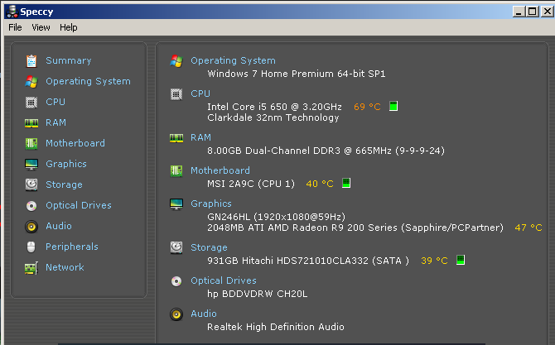555x345 pixels.
Task: Select Audio in the sidebar
Action: (x=59, y=226)
